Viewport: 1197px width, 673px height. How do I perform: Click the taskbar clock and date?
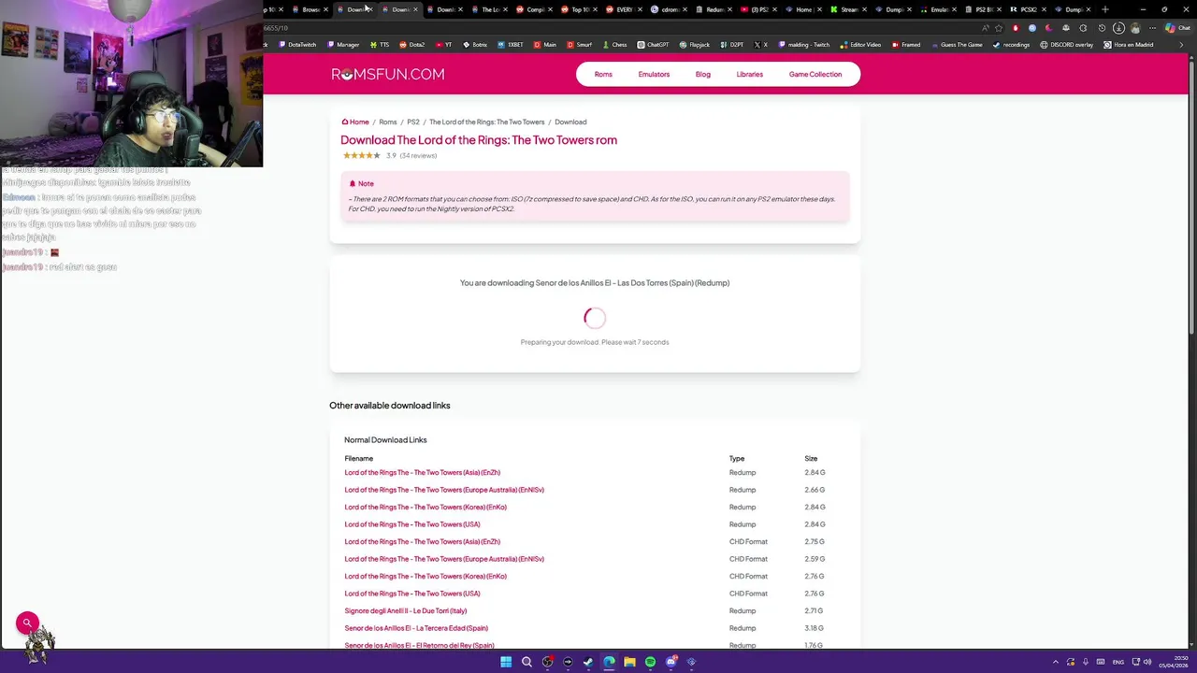(1173, 662)
